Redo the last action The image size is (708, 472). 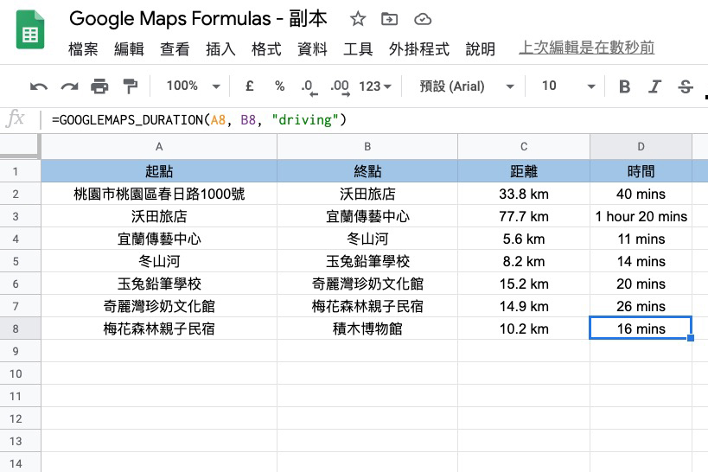69,86
